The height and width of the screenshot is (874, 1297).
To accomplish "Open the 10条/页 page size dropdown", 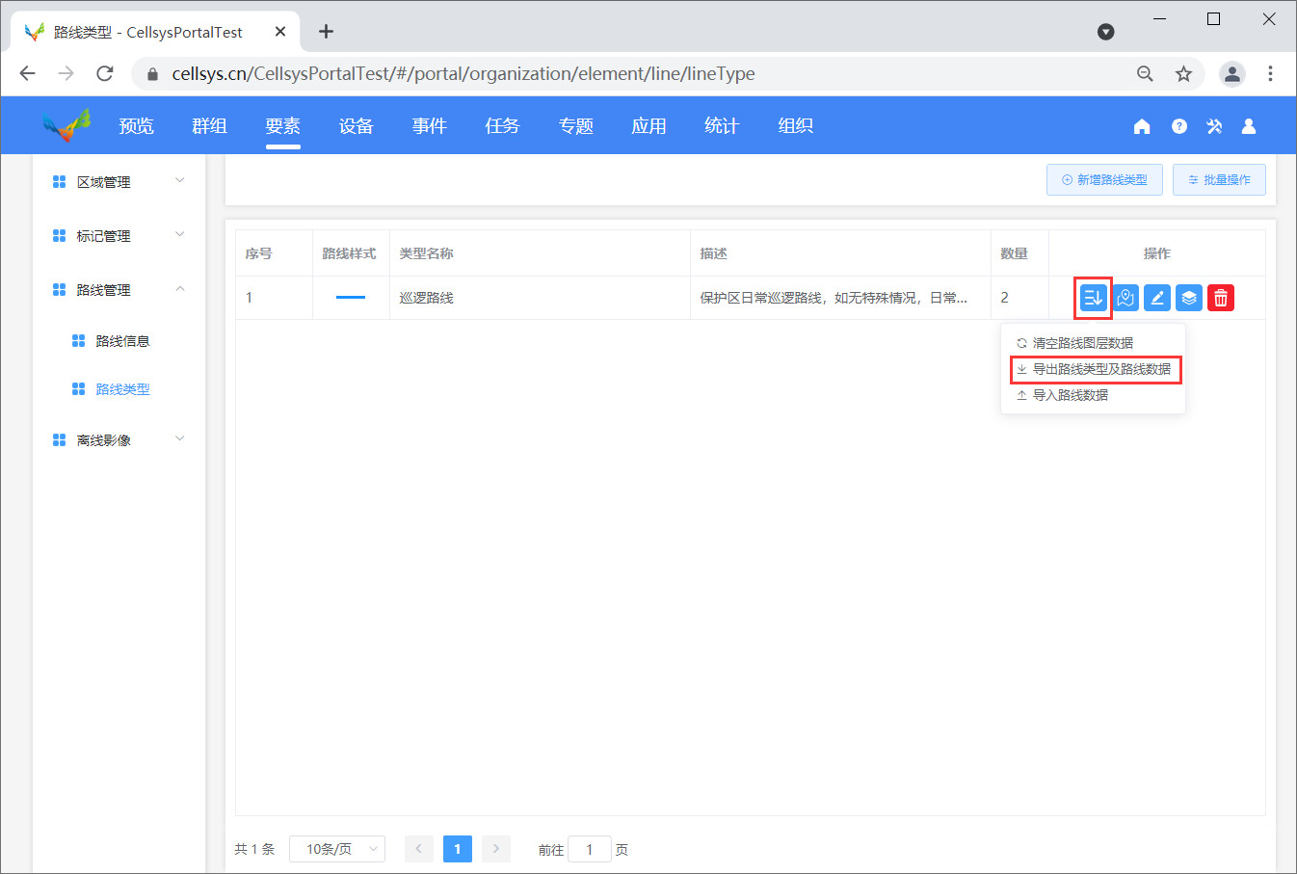I will tap(337, 849).
